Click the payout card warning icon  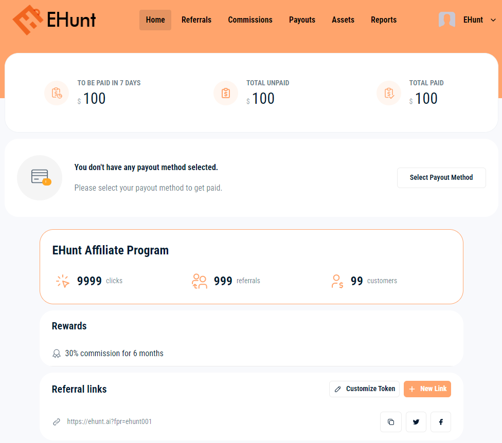click(40, 177)
